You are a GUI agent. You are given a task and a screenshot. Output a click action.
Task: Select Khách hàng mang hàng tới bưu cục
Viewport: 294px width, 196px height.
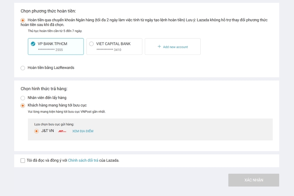pos(23,106)
